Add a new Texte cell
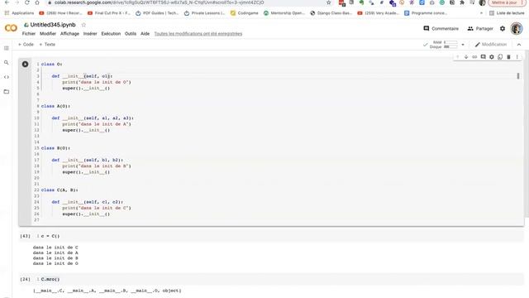529x298 pixels. tap(47, 44)
